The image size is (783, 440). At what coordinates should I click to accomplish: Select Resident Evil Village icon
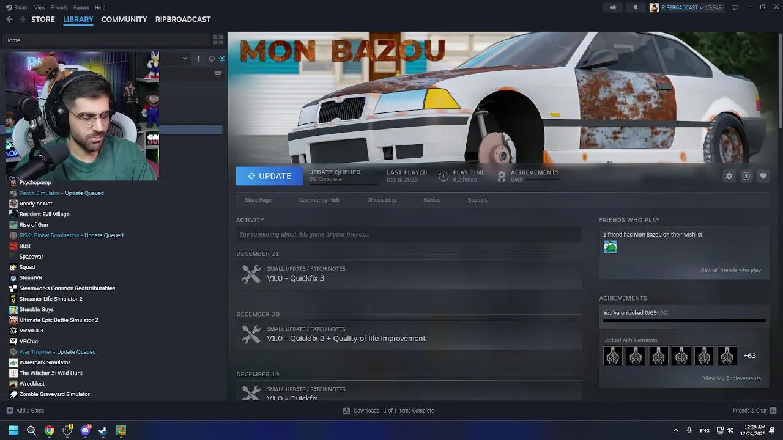(13, 214)
